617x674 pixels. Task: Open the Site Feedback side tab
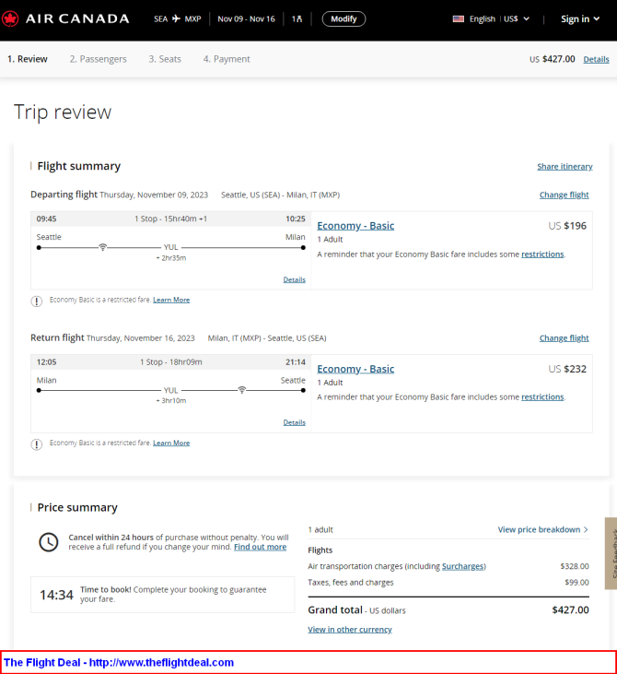[x=611, y=553]
